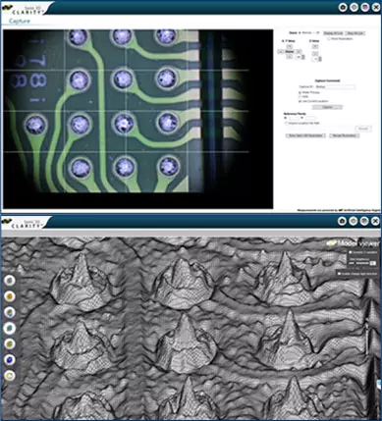Image resolution: width=382 pixels, height=421 pixels.
Task: Click the Capture button under Capture Command
Action: coord(327,107)
